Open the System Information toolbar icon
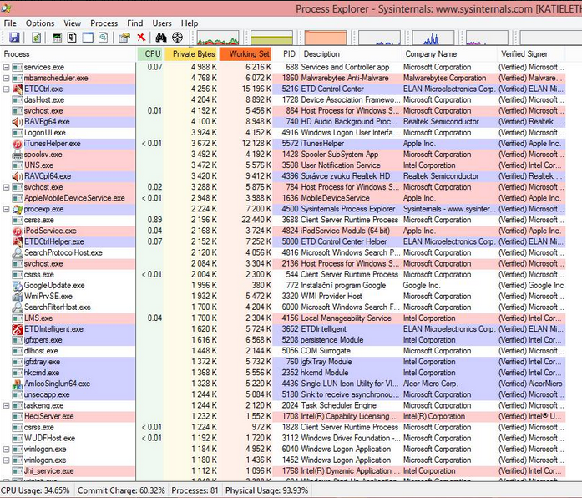 [57, 38]
